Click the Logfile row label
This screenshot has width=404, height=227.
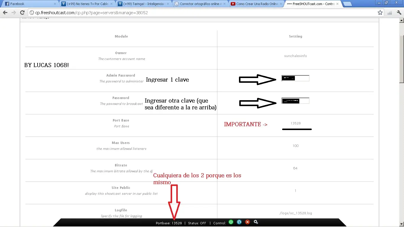coord(121,210)
